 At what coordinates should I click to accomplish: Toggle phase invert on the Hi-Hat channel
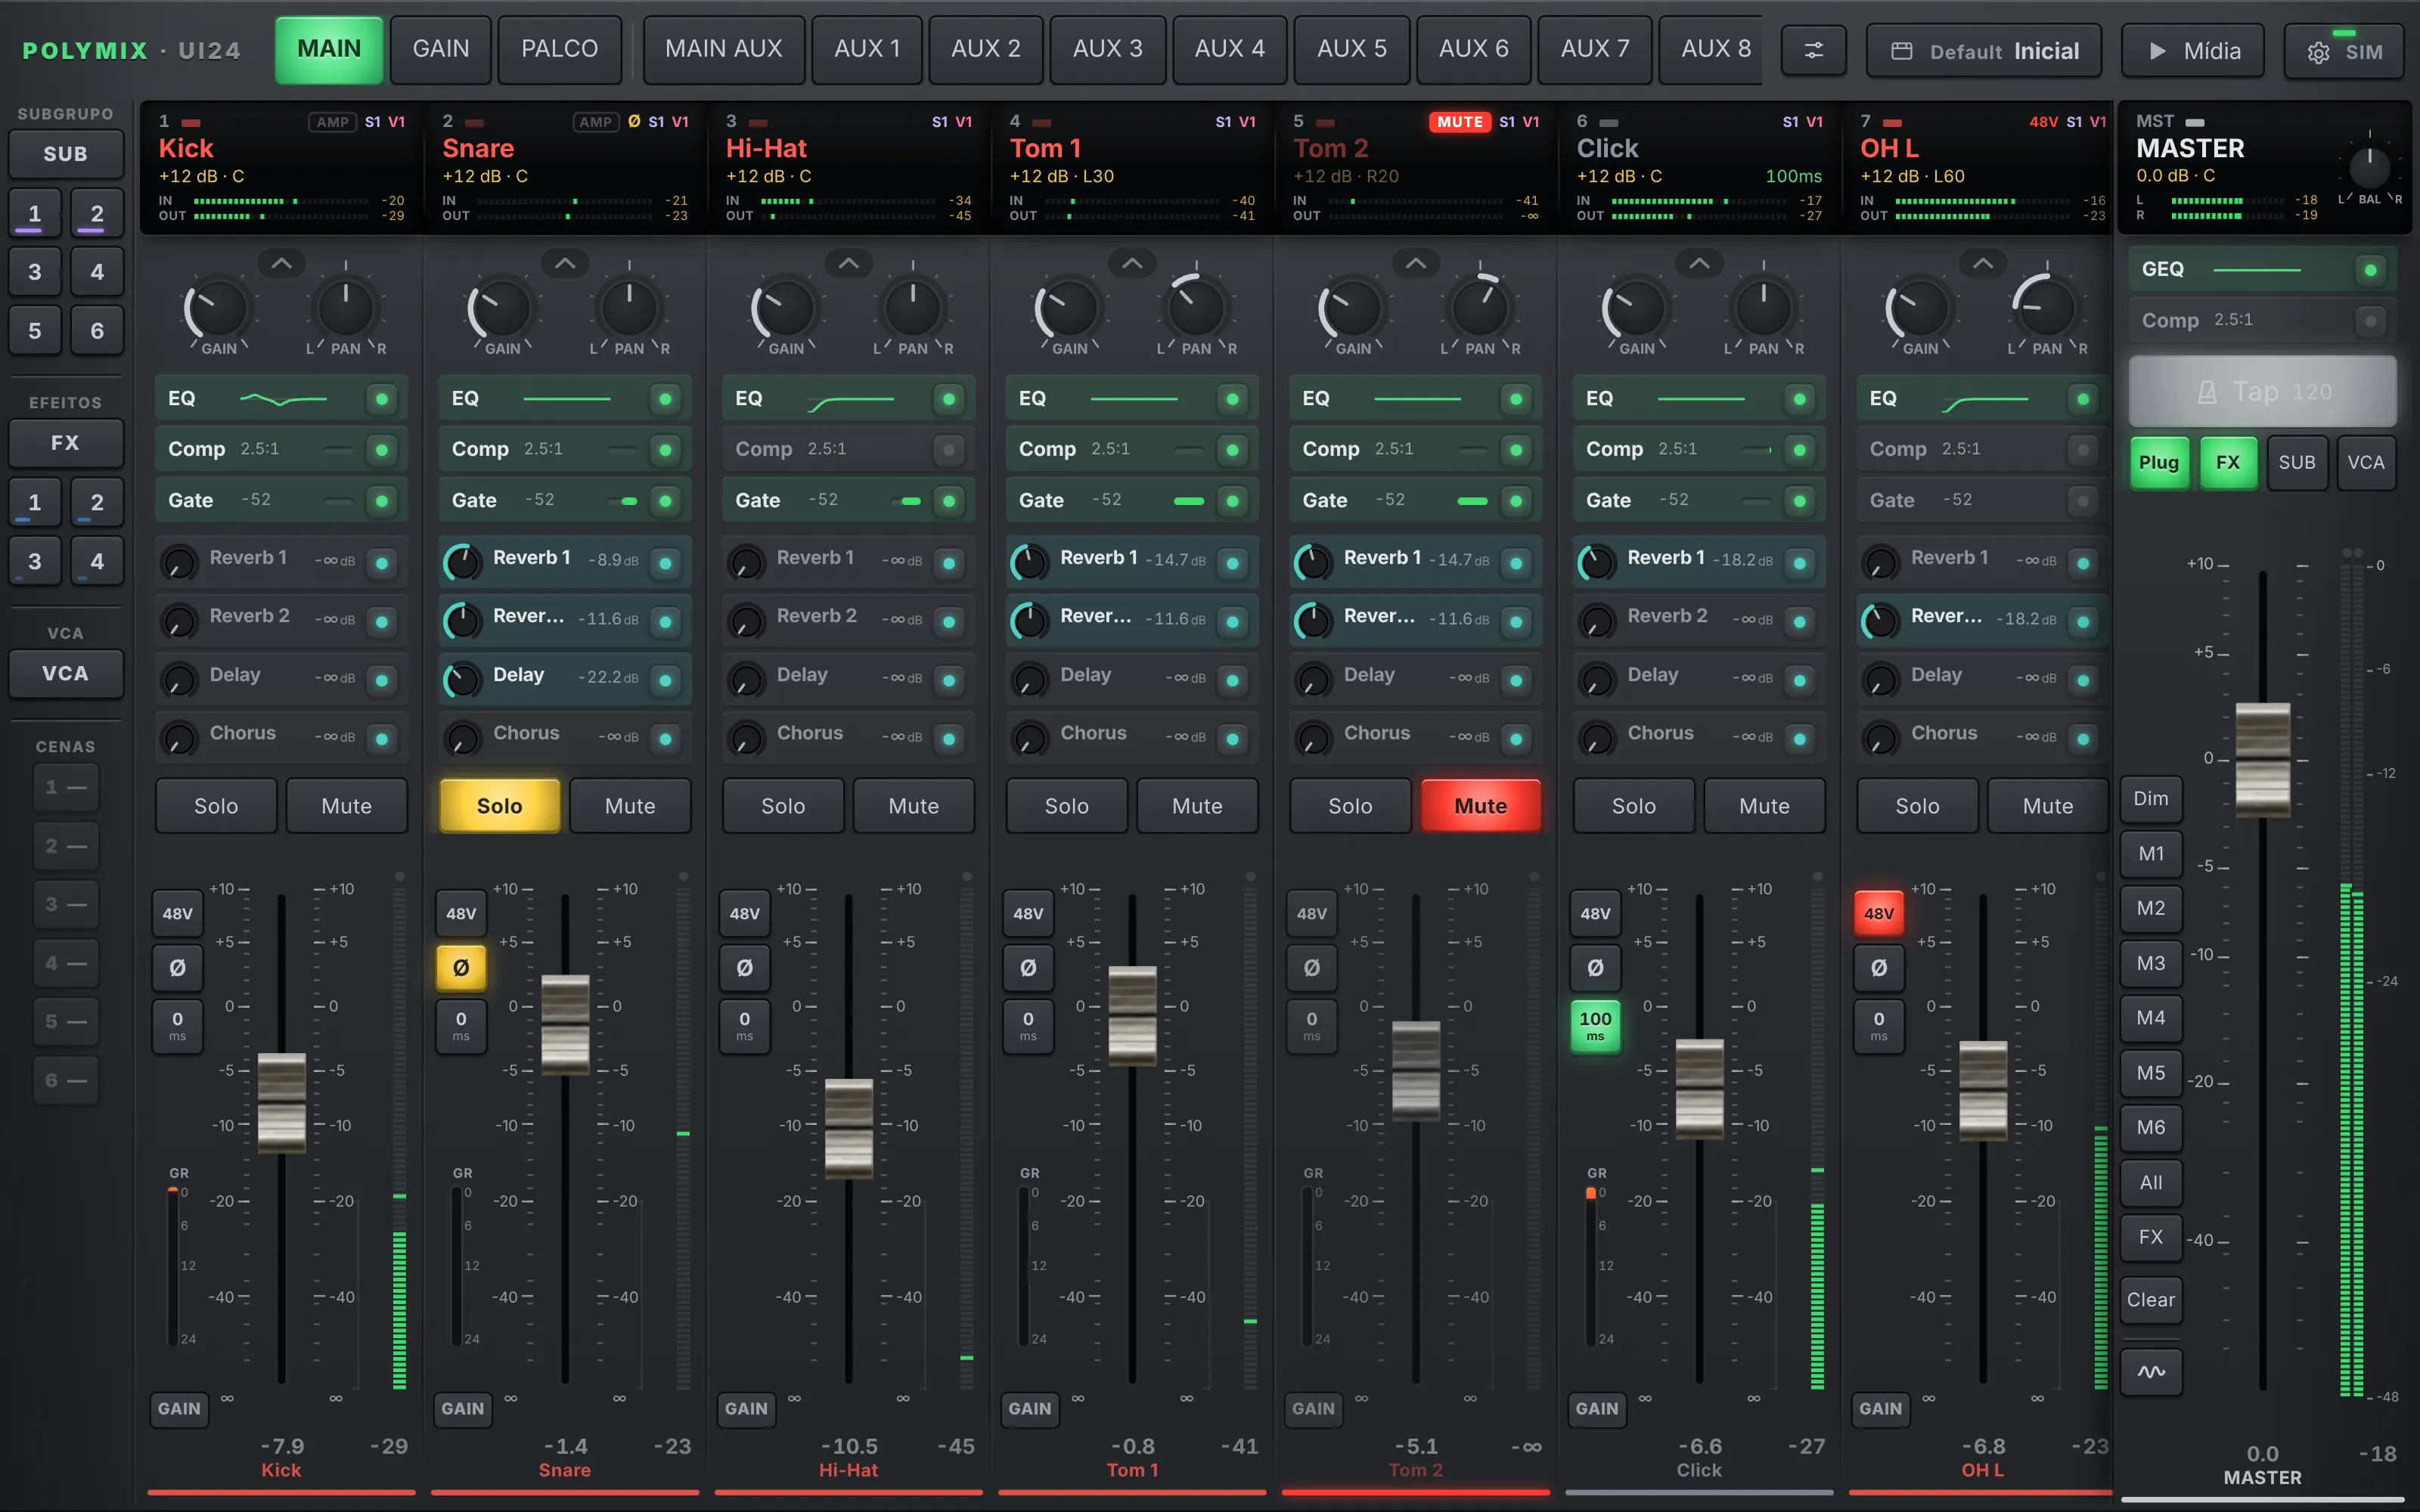click(745, 967)
